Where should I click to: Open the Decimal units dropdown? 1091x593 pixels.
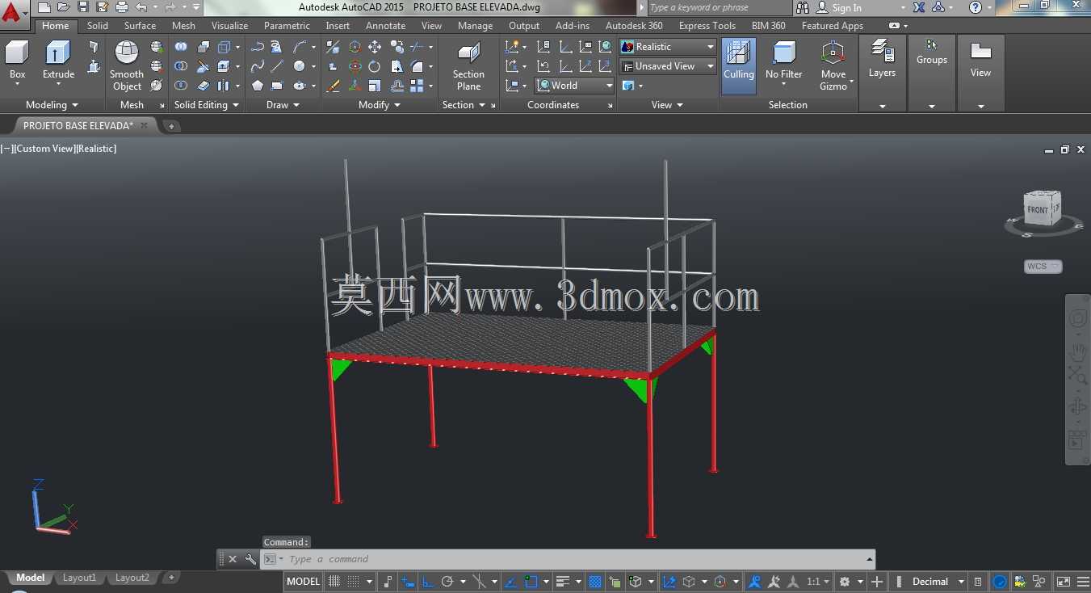point(938,582)
